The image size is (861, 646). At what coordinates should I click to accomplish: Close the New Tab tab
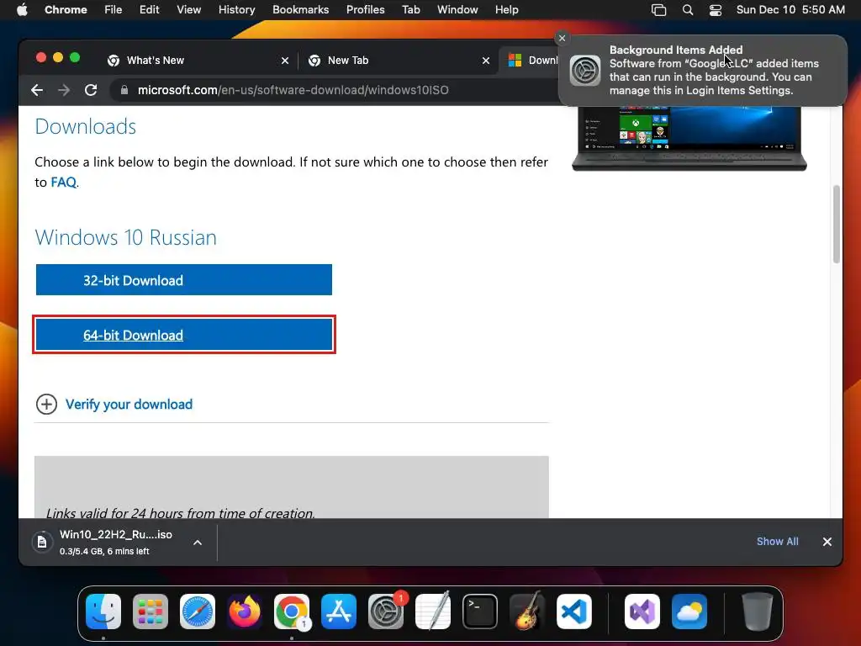click(x=486, y=61)
